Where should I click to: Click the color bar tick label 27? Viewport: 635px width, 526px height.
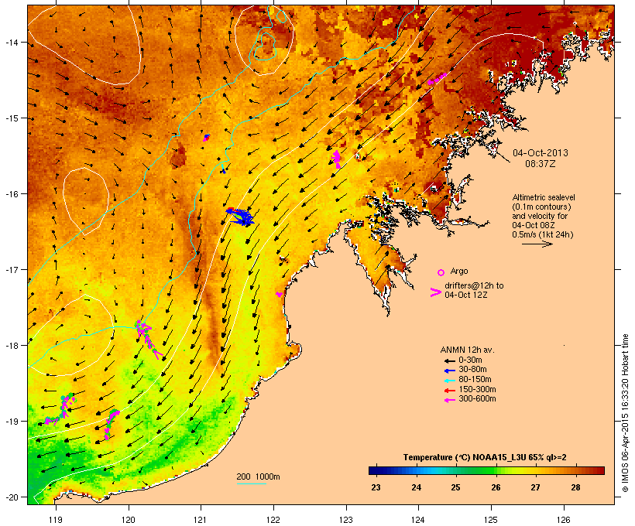535,487
